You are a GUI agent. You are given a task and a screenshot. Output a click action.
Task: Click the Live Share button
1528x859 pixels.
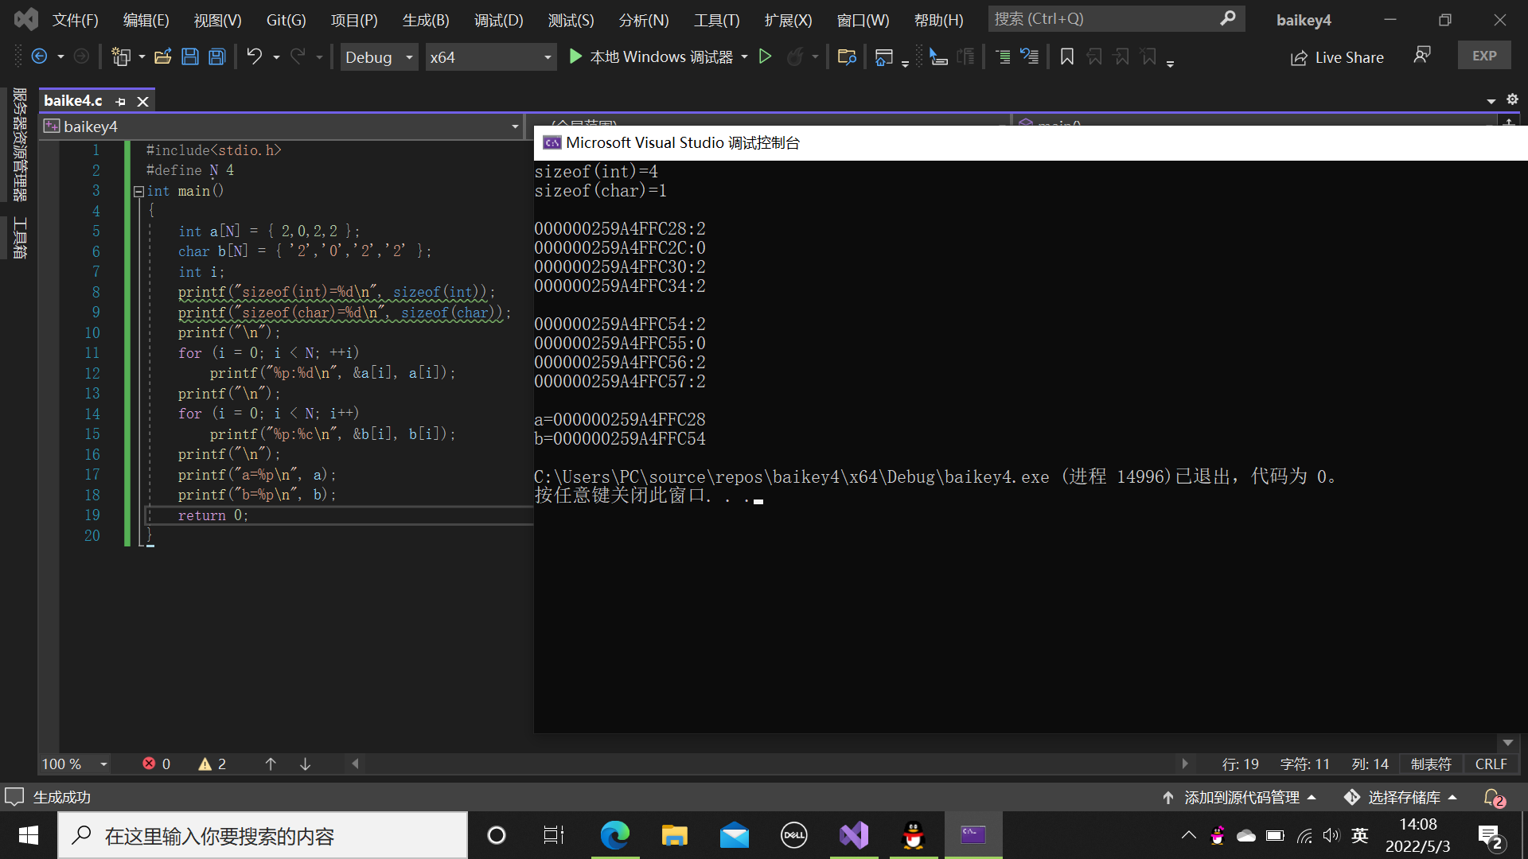pos(1338,57)
